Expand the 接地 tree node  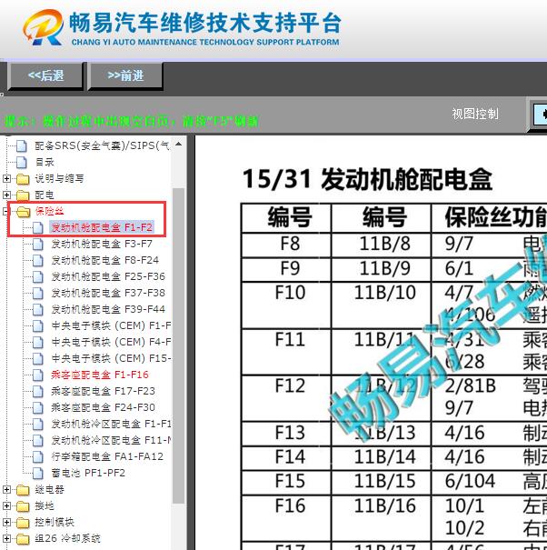(6, 506)
